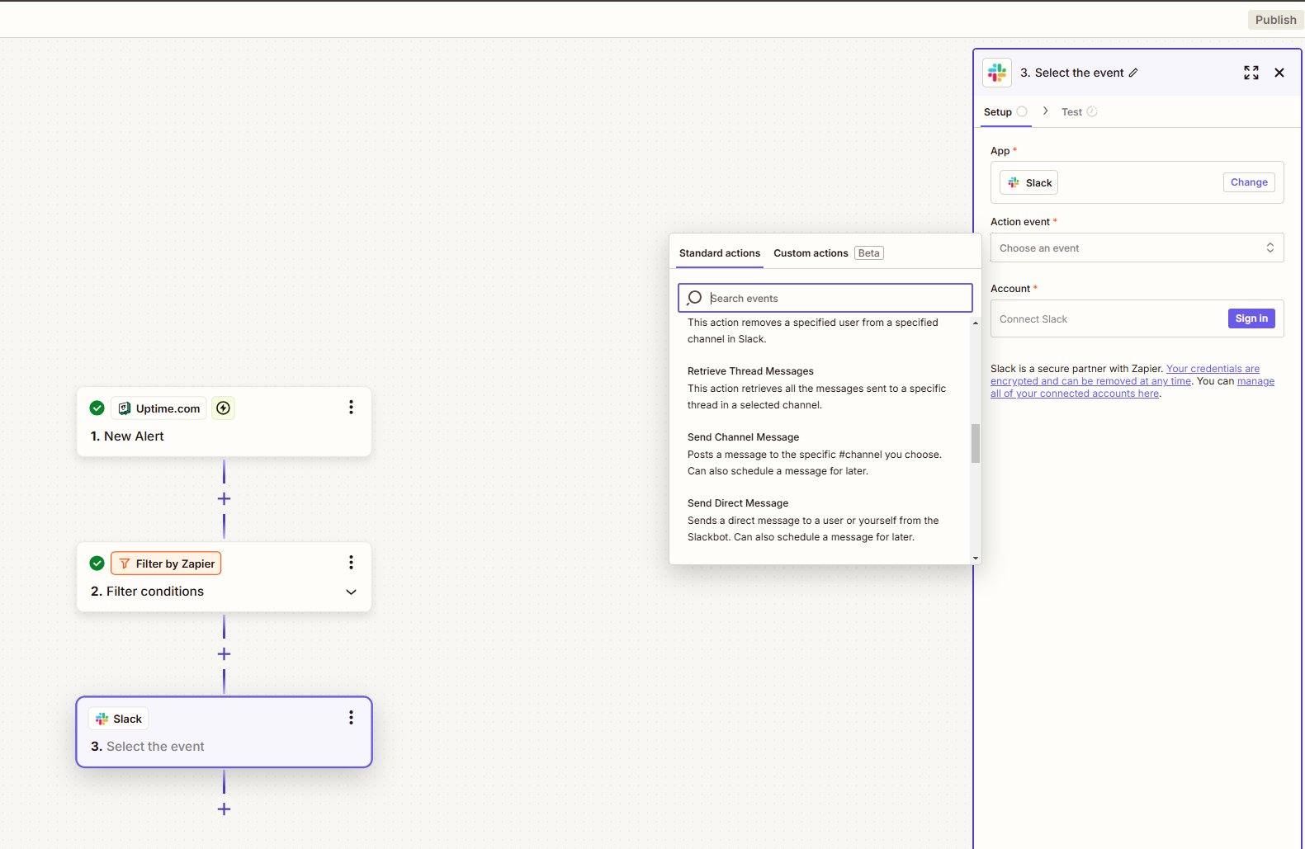Open 'Your credentials are encrypted' link

[1125, 375]
